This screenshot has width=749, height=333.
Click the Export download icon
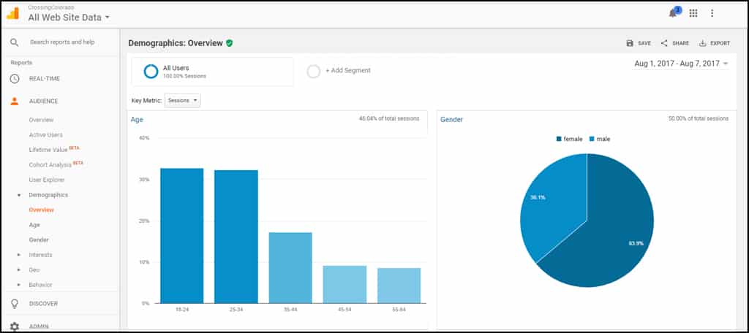pyautogui.click(x=703, y=43)
